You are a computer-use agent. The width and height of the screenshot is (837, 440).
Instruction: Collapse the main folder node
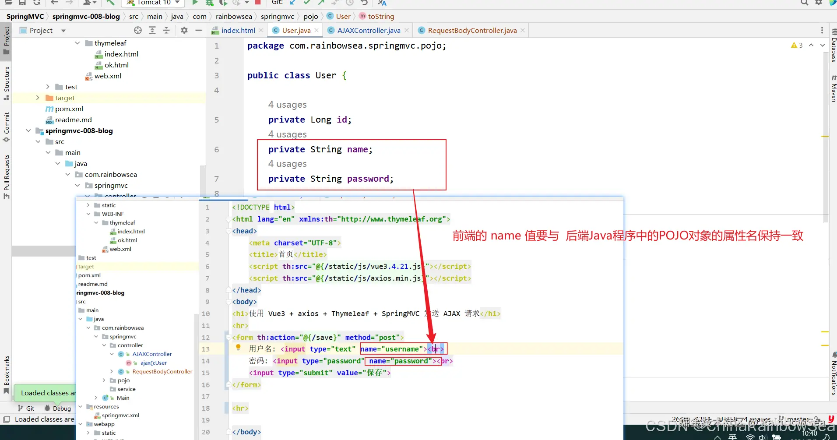coord(48,152)
